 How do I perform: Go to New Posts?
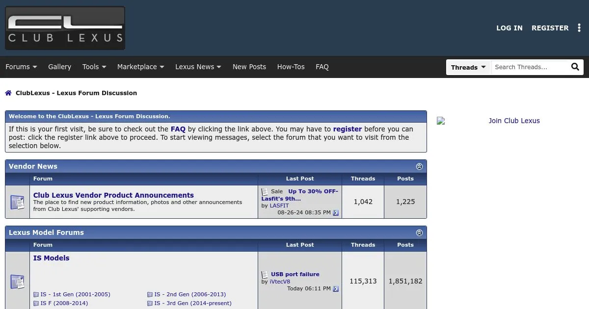tap(249, 67)
